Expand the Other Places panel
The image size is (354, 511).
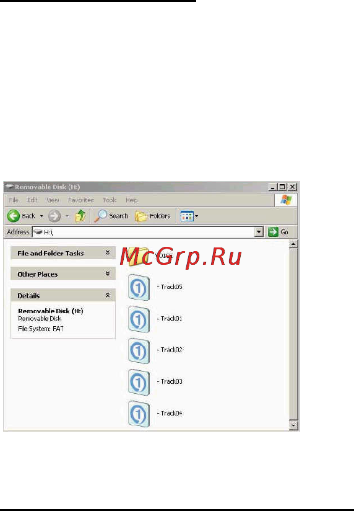[x=107, y=273]
